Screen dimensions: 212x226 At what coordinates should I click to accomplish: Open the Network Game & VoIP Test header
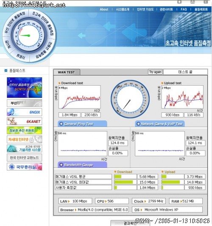pos(160,124)
